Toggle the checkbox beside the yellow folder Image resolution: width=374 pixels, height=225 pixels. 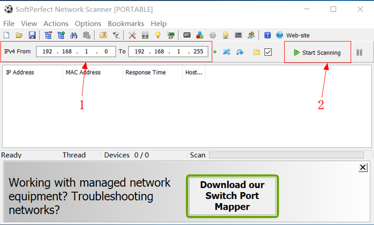[x=268, y=52]
